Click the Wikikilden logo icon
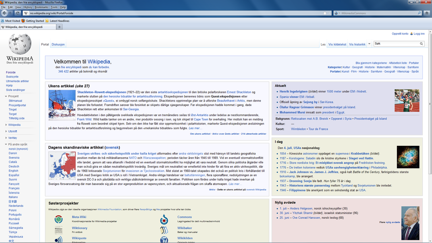Viewport: 432px width, 243px height. [164, 240]
